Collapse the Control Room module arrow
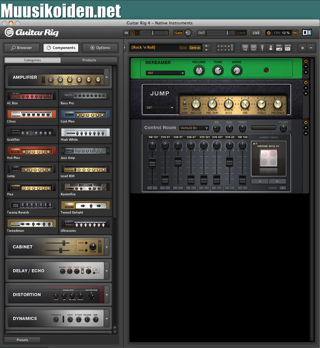320x348 pixels. click(306, 133)
